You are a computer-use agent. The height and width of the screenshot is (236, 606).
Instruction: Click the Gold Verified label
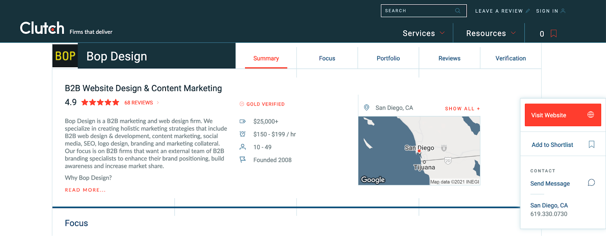point(266,104)
